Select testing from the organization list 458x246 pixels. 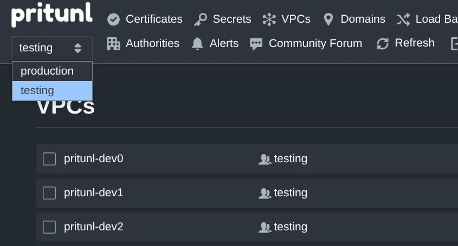tap(52, 91)
